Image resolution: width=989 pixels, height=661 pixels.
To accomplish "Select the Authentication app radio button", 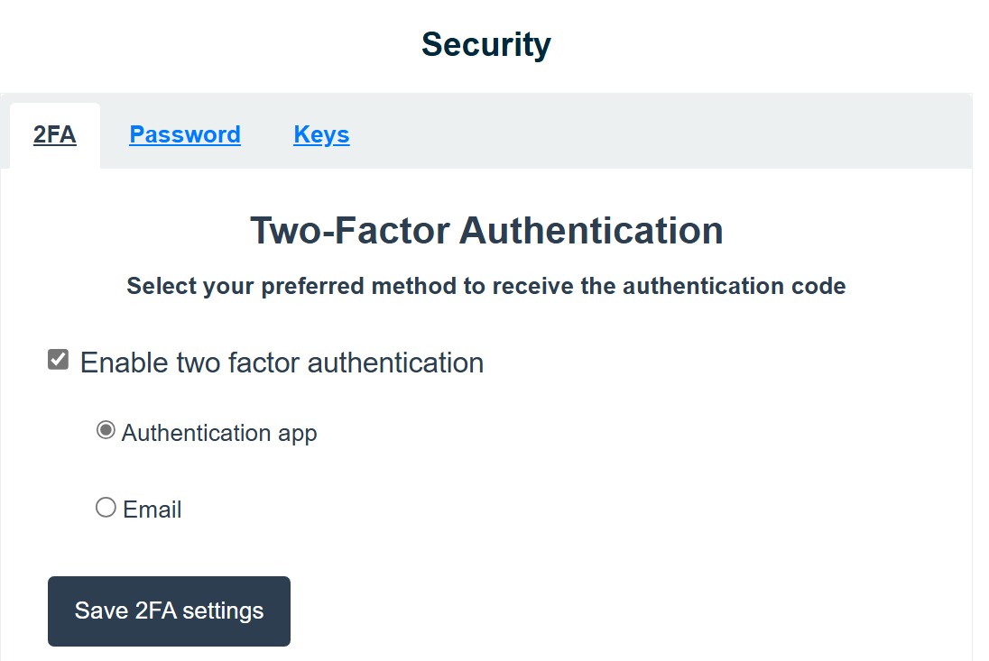I will point(106,431).
